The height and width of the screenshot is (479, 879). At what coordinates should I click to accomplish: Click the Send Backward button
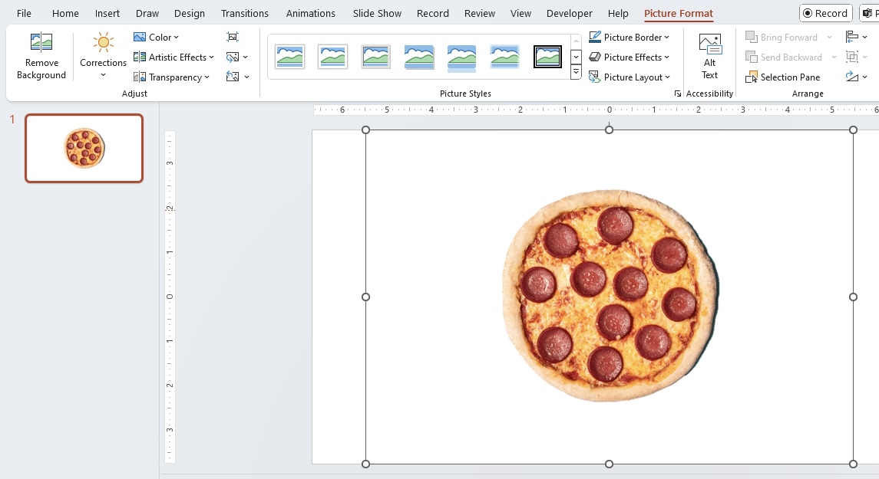click(x=784, y=57)
